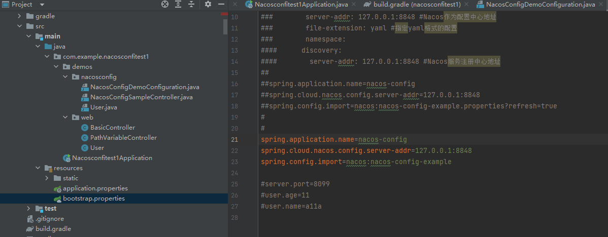Click the web package icon
608x237 pixels.
click(76, 117)
